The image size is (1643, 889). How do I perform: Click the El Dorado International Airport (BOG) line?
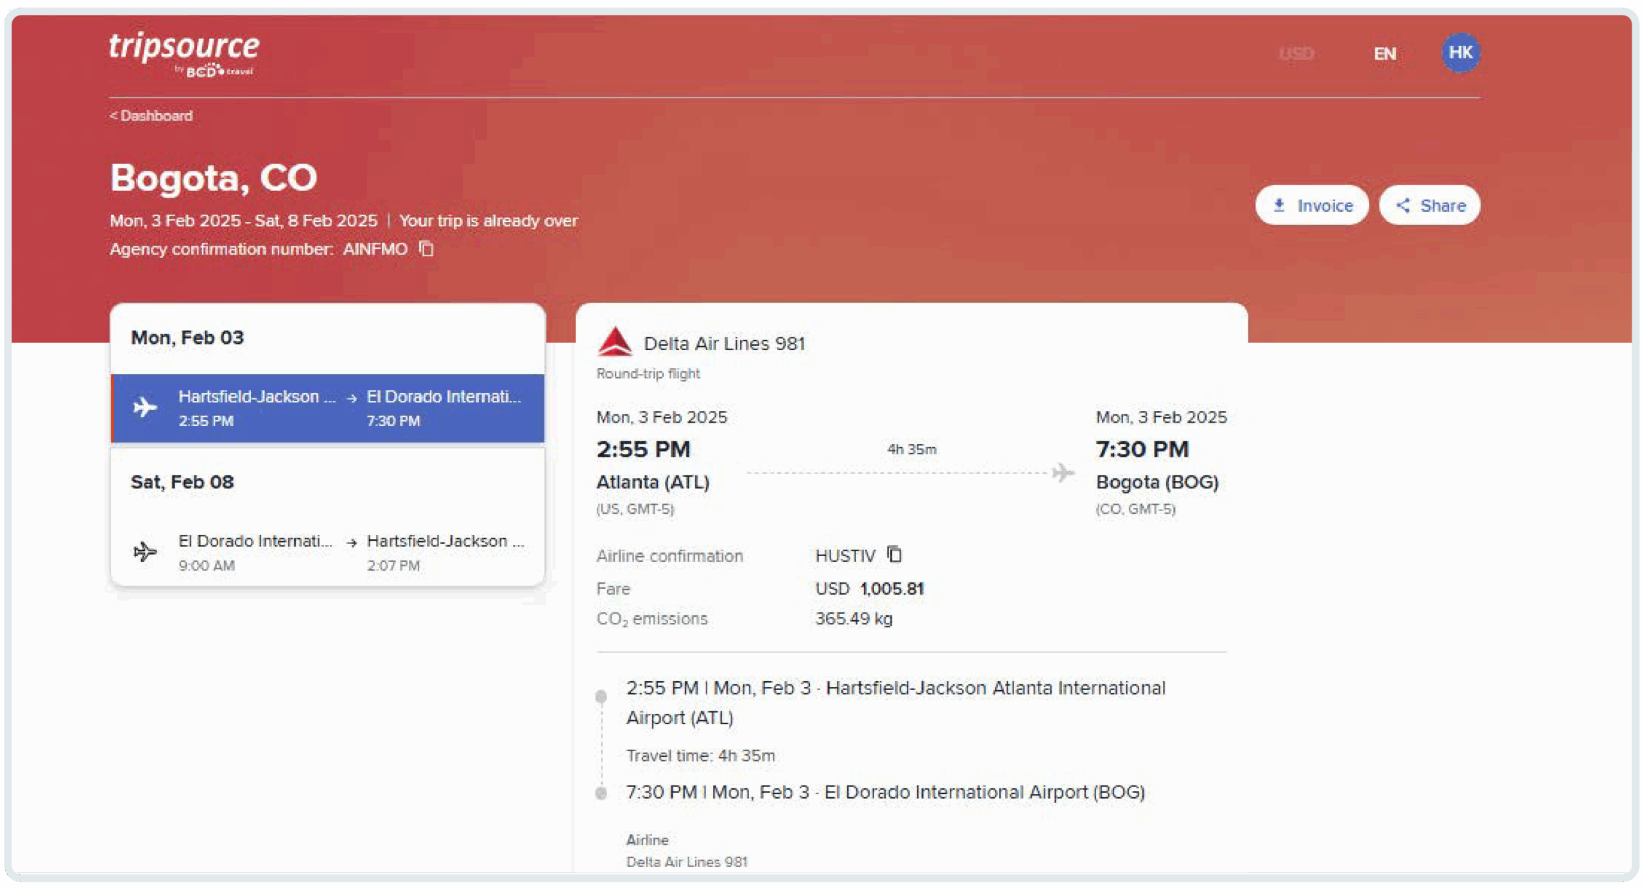[886, 792]
